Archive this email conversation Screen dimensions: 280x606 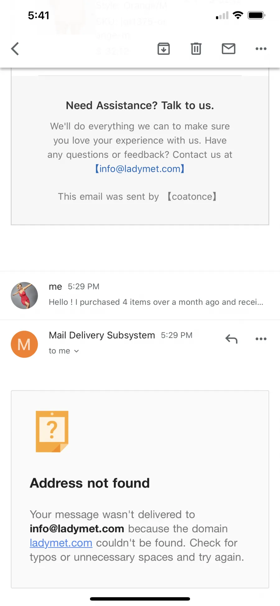(164, 49)
